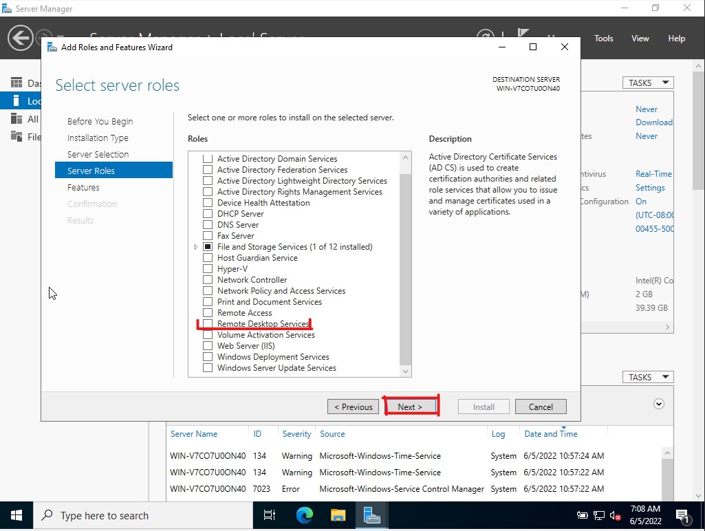Toggle File and Storage Services checkbox
Screen dimensions: 705x531
[208, 247]
